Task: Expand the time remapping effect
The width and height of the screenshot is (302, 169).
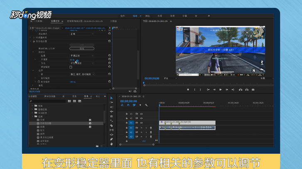Action: tap(30, 37)
